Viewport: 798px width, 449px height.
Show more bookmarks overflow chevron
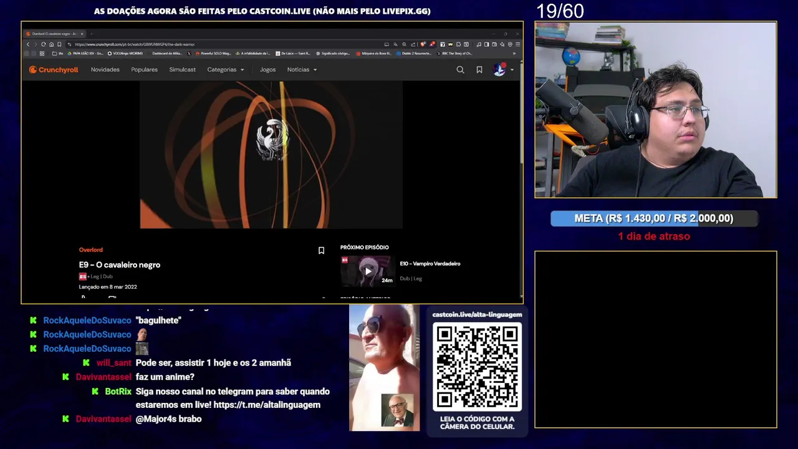tap(514, 54)
